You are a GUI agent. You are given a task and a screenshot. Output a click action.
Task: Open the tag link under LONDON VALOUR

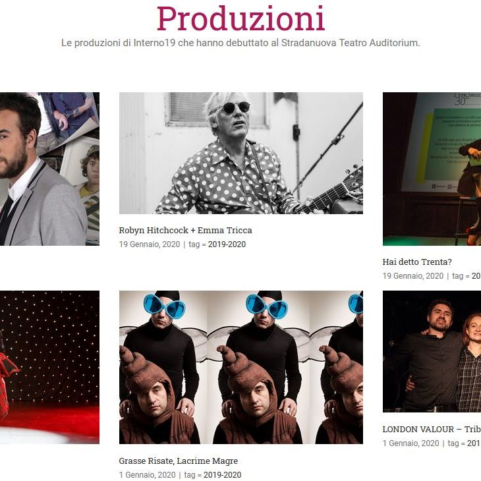(474, 443)
